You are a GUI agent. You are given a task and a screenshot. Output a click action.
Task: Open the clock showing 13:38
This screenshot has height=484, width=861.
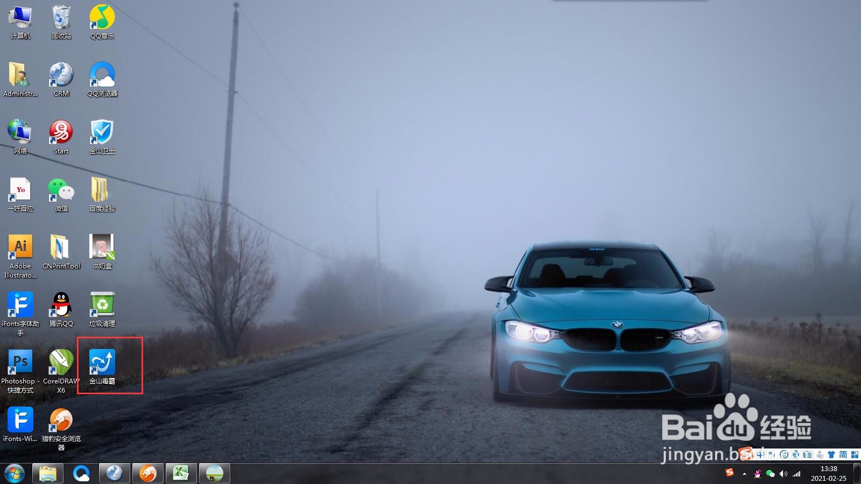[829, 473]
